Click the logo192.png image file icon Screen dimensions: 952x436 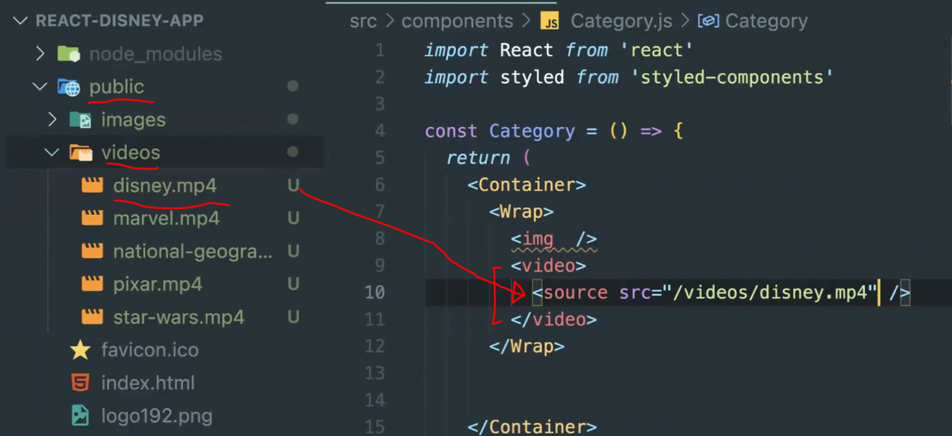click(x=80, y=416)
